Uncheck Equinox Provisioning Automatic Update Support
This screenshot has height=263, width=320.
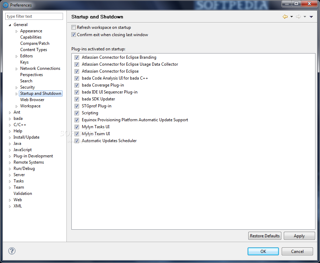coord(77,120)
